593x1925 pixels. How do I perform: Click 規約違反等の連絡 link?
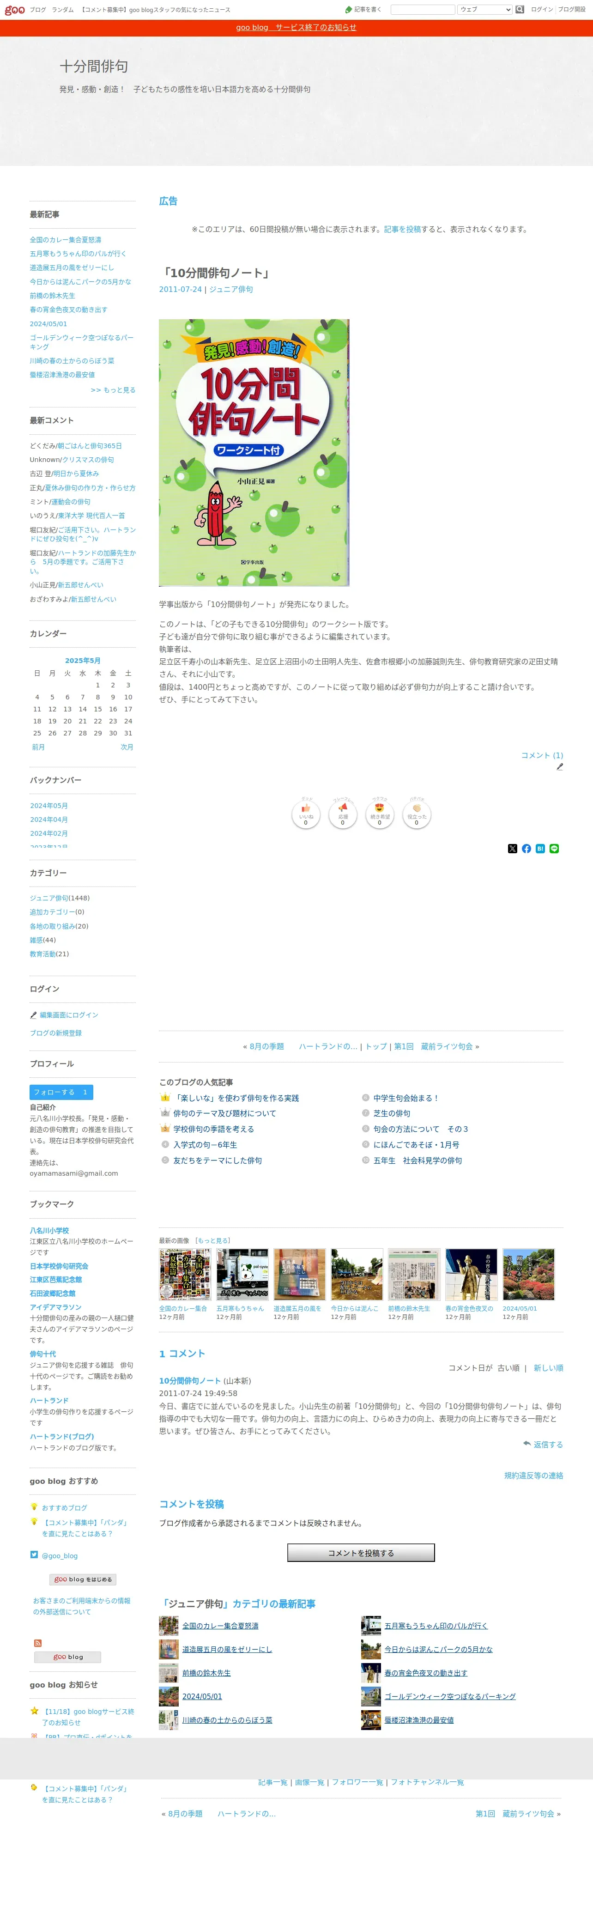tap(534, 1476)
